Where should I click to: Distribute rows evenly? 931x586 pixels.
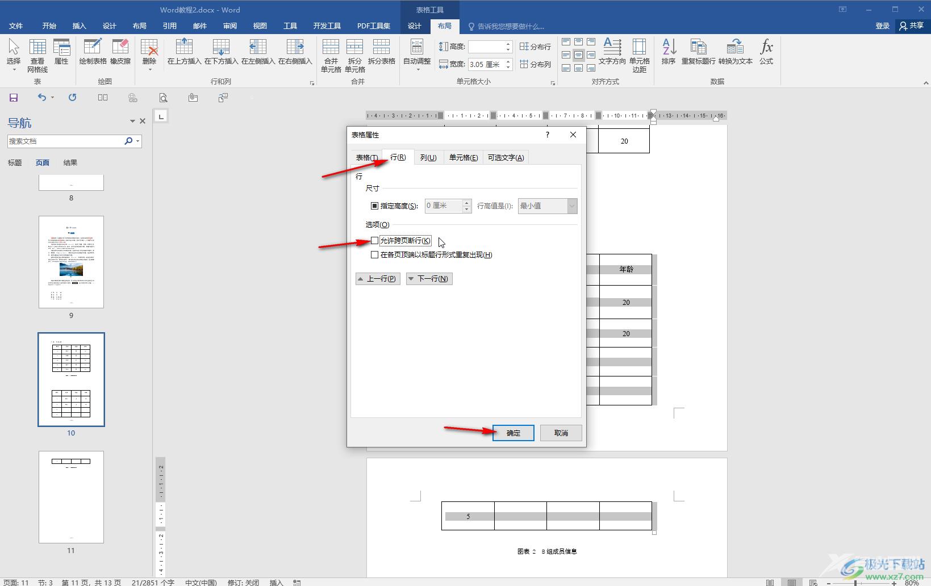tap(535, 47)
